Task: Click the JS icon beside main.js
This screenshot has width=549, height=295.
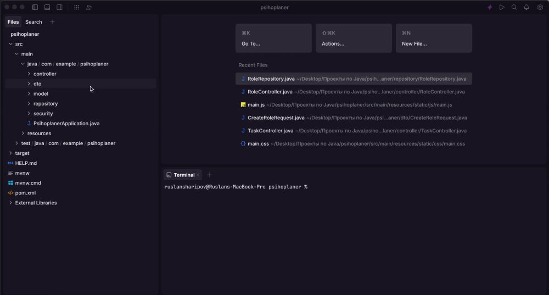Action: [x=243, y=105]
